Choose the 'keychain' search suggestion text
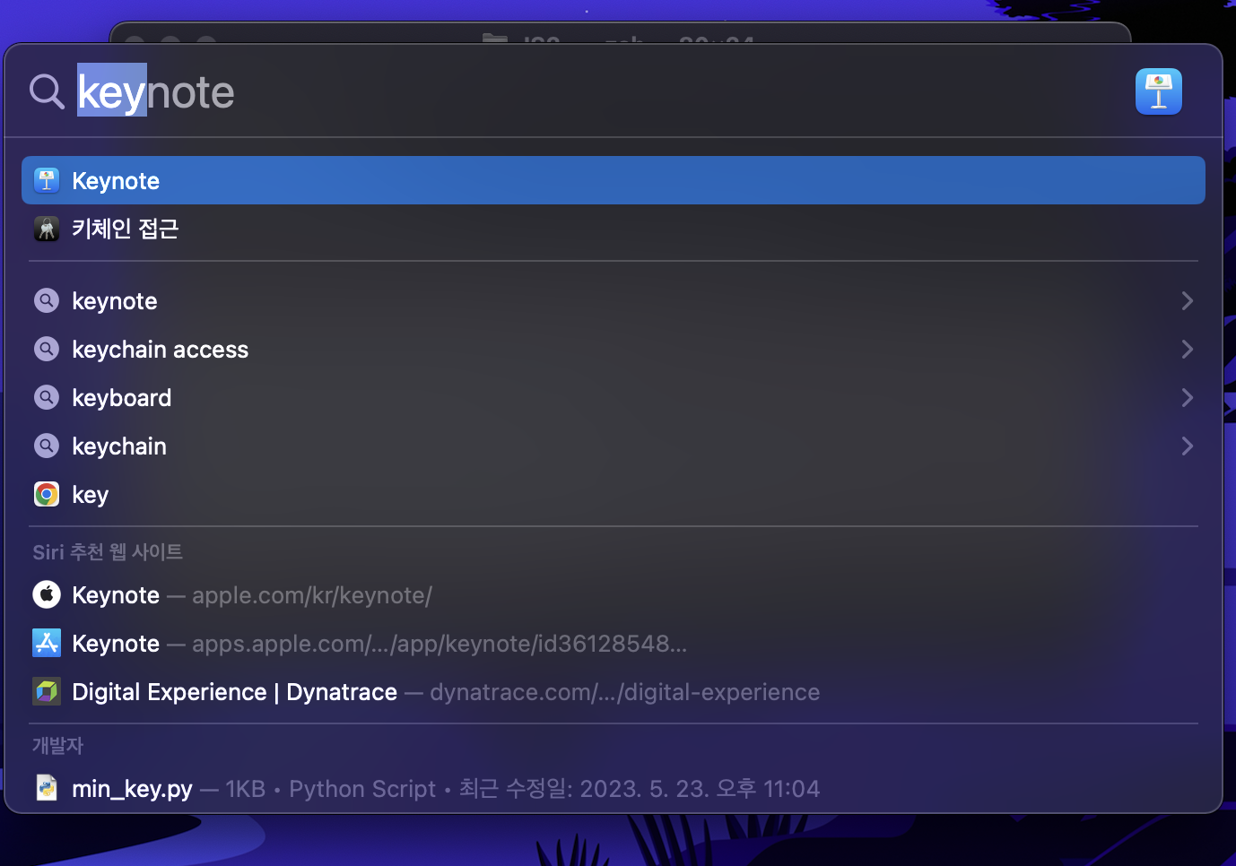Image resolution: width=1236 pixels, height=866 pixels. pyautogui.click(x=119, y=446)
